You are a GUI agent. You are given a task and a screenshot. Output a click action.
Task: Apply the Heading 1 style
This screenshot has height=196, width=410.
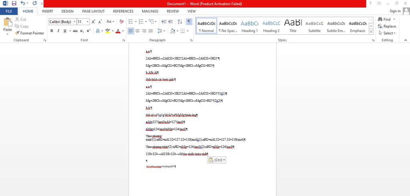pos(250,26)
